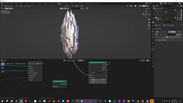The height and width of the screenshot is (103, 183).
Task: Switch to the Modeling workspace tab
Action: 32,4
